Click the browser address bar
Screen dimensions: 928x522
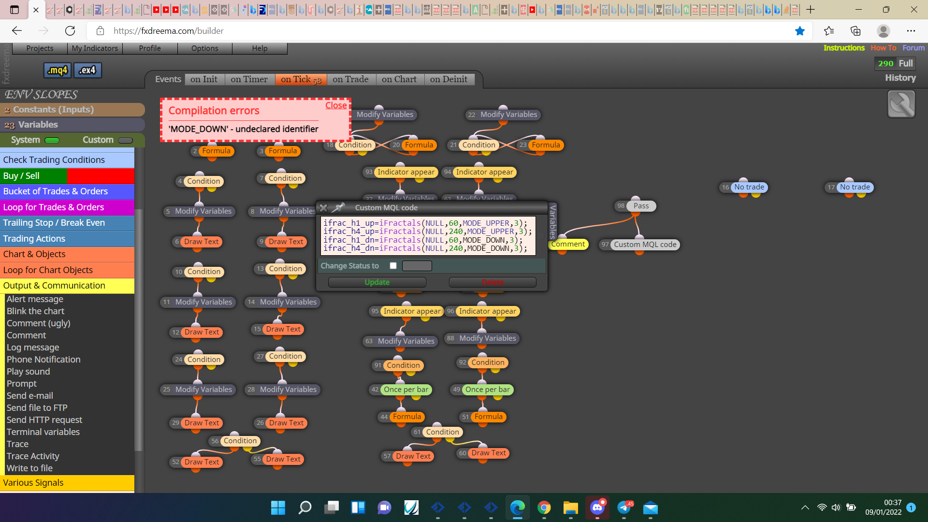click(449, 31)
